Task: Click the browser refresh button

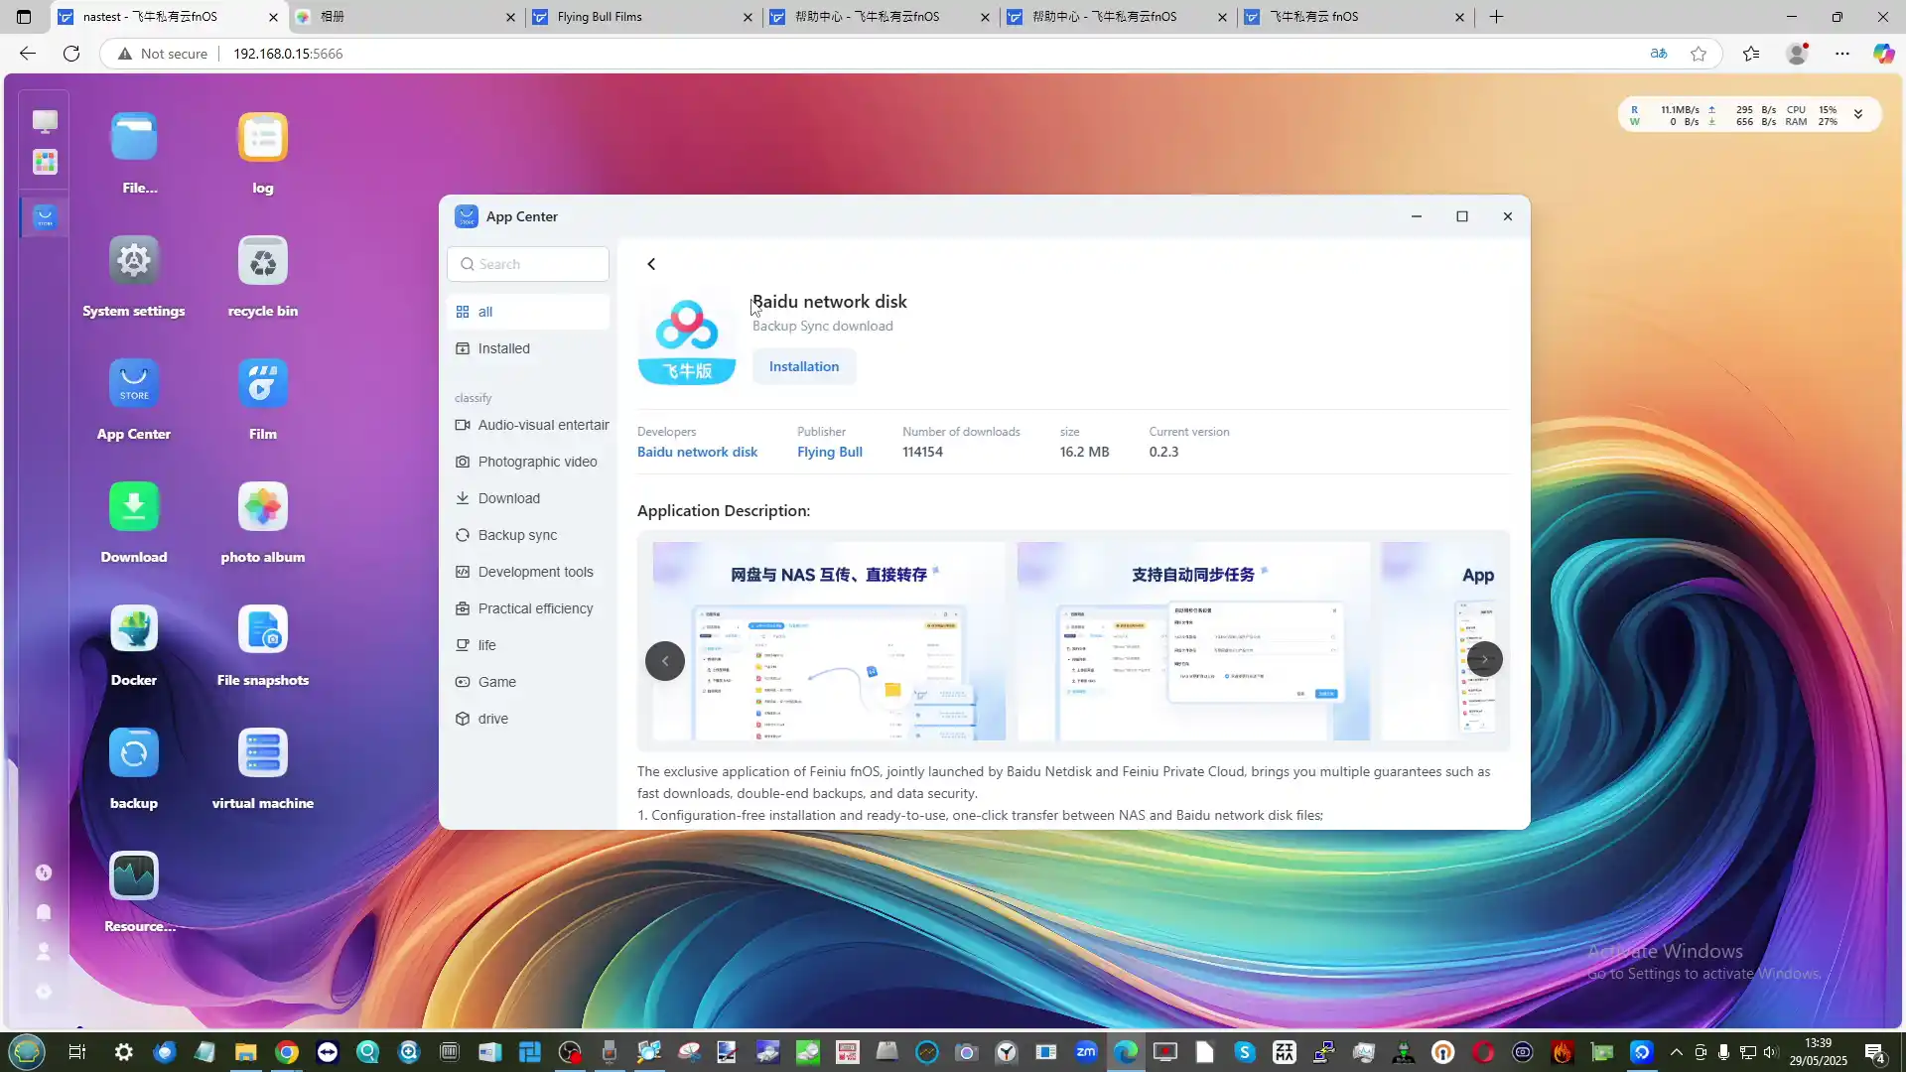Action: (71, 54)
